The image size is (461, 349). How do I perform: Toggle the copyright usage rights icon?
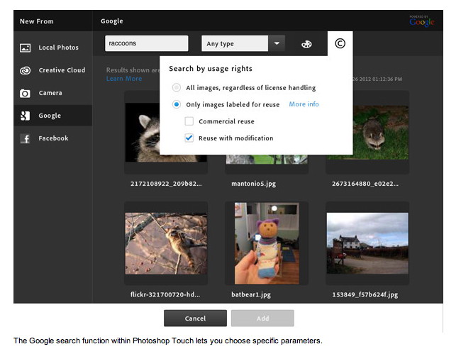click(x=340, y=43)
